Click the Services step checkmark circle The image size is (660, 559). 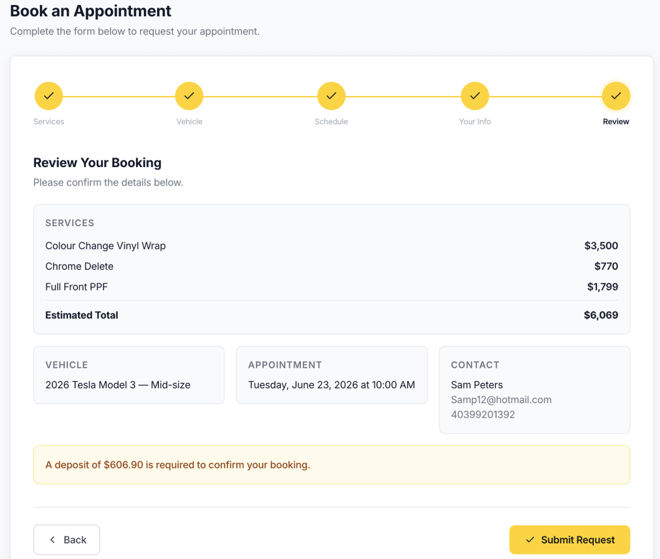(x=49, y=96)
